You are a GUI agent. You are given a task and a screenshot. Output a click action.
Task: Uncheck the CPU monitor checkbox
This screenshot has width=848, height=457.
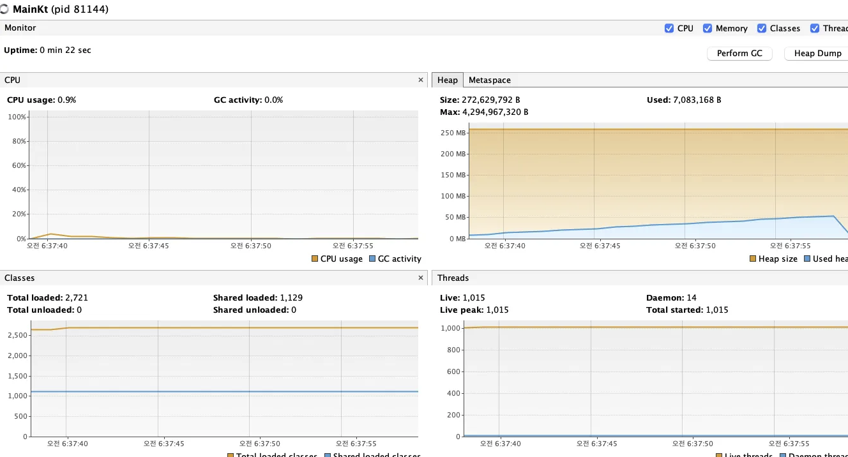pyautogui.click(x=669, y=28)
